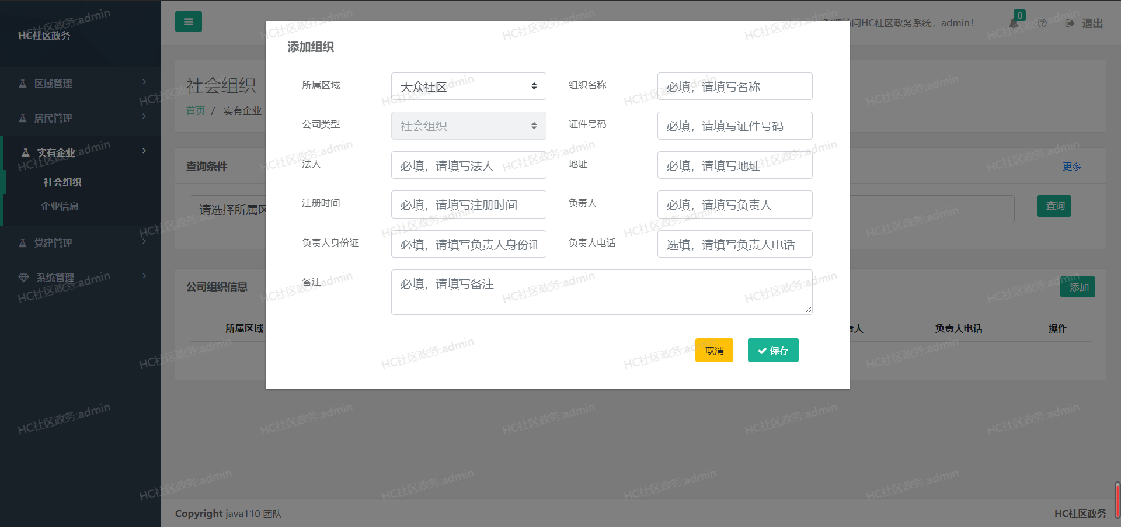Open the 所属区域 dropdown showing 大众社区
This screenshot has height=527, width=1121.
tap(468, 86)
